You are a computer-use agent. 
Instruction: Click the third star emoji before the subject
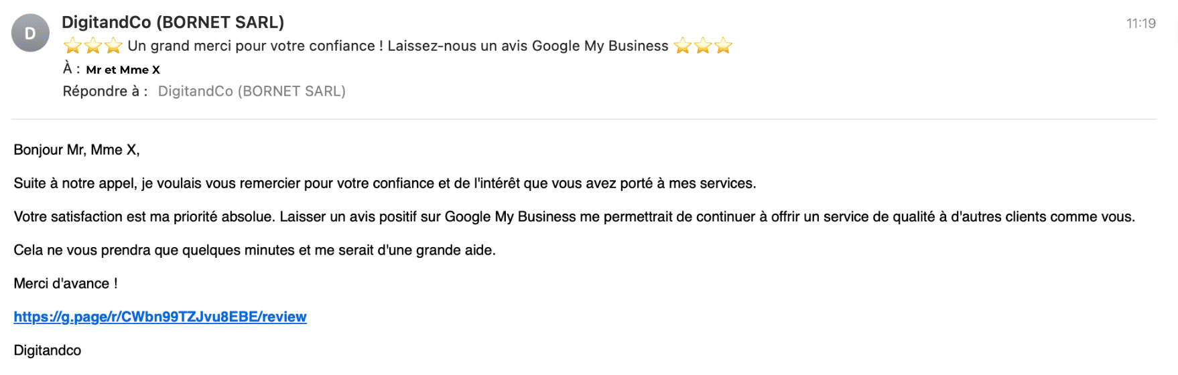tap(114, 46)
